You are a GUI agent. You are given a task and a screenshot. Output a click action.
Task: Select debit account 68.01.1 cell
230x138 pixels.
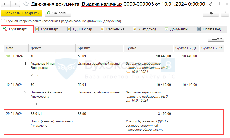tap(36, 114)
